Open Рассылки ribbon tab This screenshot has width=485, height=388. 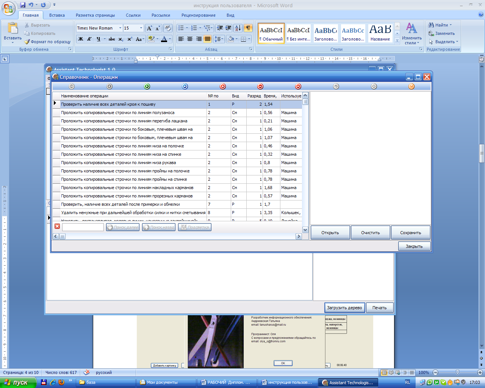click(x=161, y=15)
